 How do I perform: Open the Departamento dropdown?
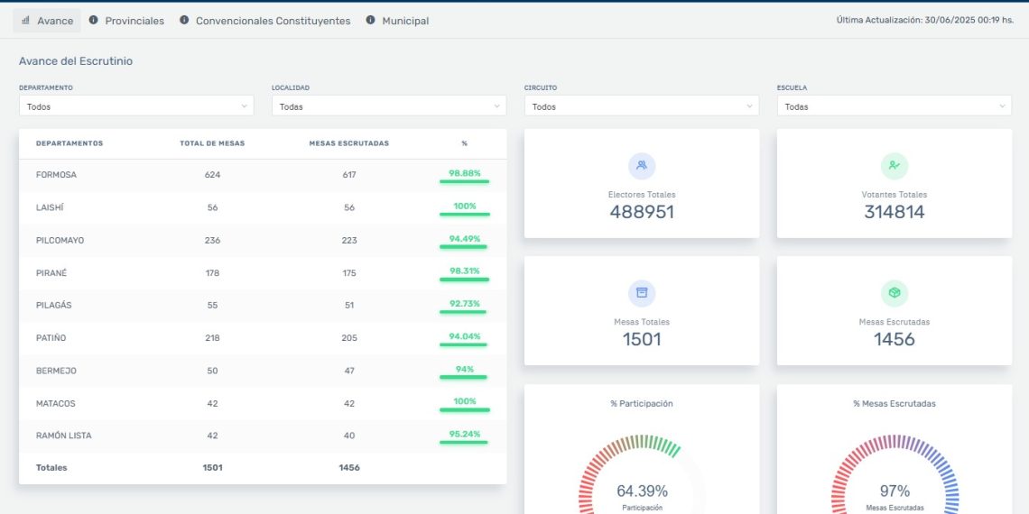coord(136,106)
